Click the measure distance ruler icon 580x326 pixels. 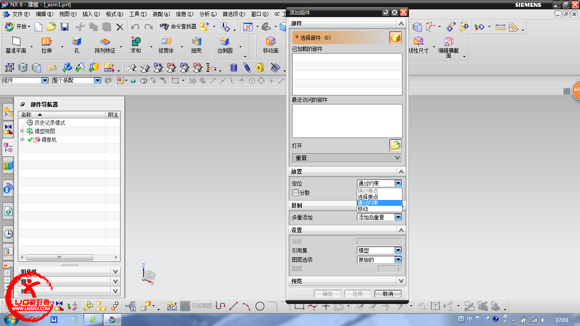[501, 27]
